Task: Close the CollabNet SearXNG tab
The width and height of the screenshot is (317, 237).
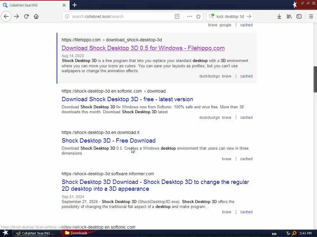Action: (64, 5)
